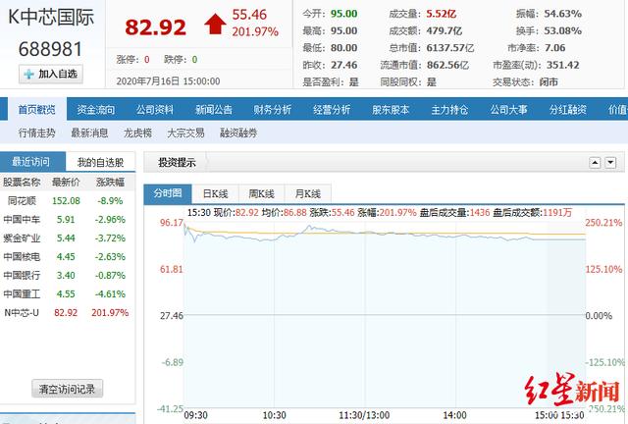Go to 行情走势 sub-navigation link

click(37, 132)
